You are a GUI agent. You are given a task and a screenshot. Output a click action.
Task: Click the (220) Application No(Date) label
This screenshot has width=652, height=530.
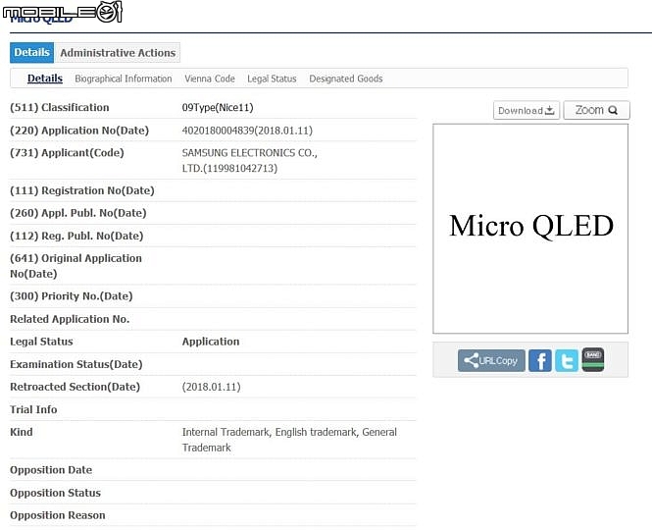pyautogui.click(x=79, y=131)
